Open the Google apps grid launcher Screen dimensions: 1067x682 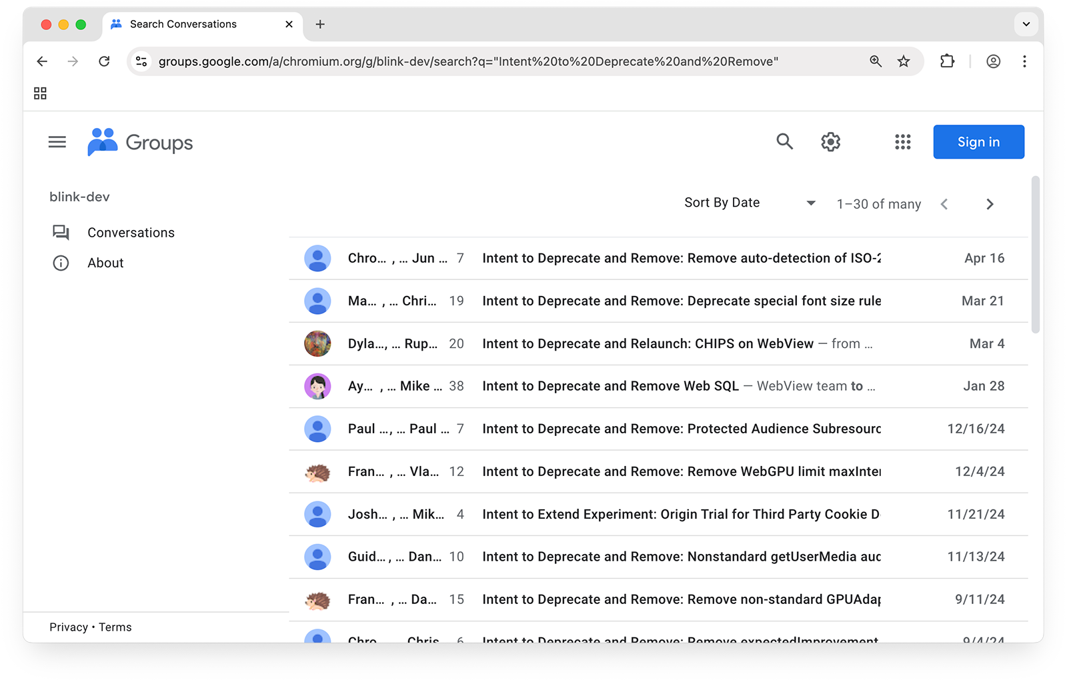pos(902,142)
